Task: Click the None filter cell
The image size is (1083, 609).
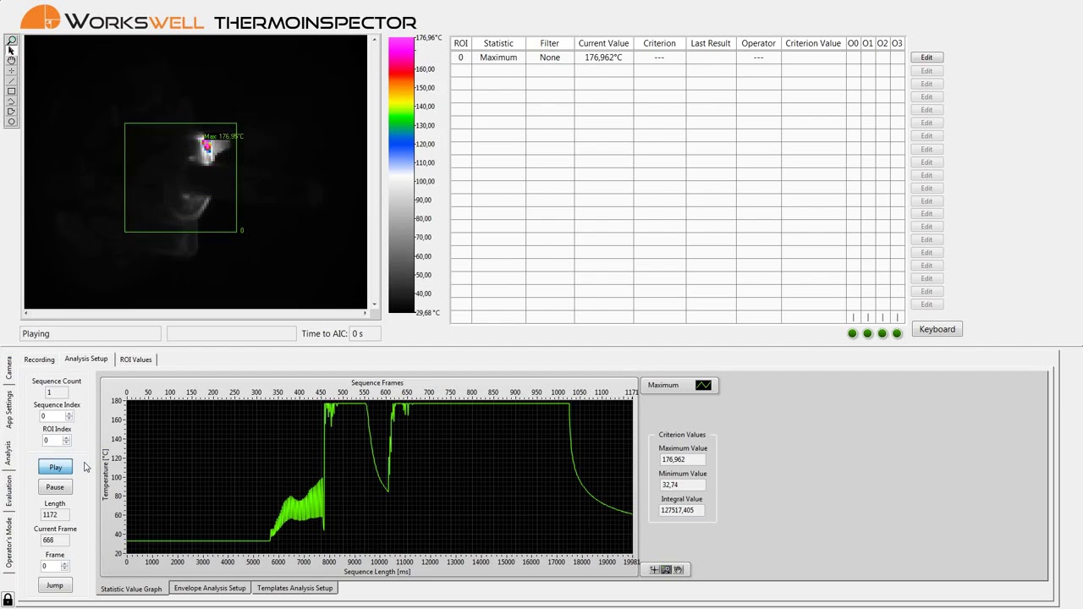Action: (x=550, y=58)
